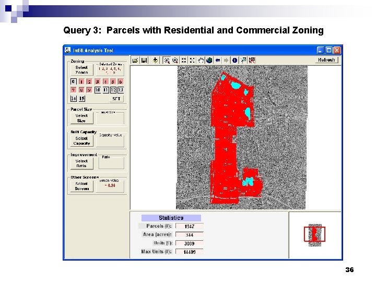Maximize the Infill Analysis Tool window
This screenshot has width=376, height=282.
click(x=329, y=50)
